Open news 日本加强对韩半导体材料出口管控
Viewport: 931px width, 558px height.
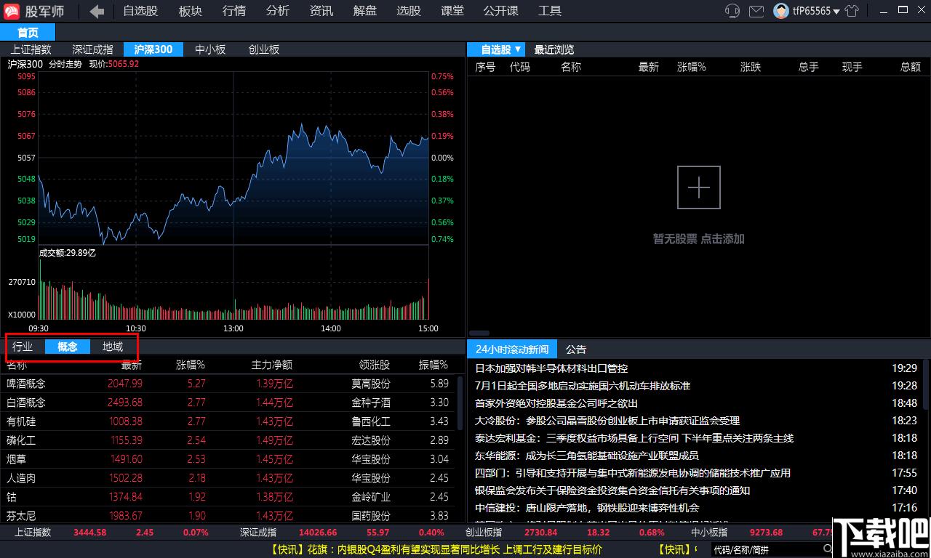coord(551,368)
